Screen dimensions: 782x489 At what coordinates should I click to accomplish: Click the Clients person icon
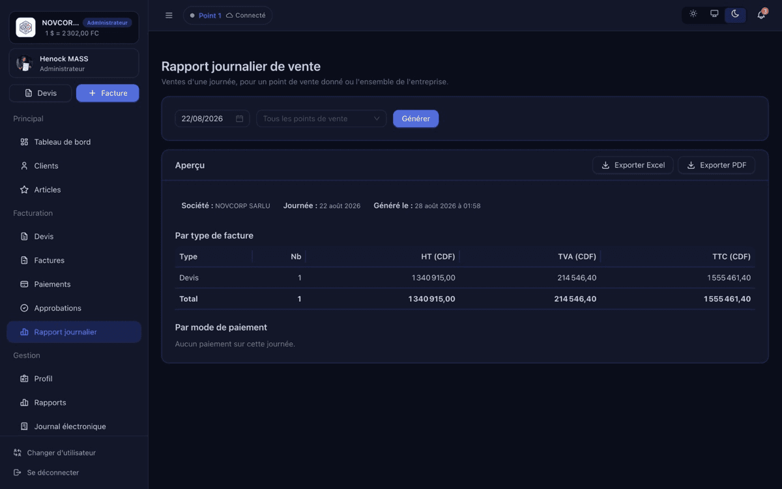pyautogui.click(x=24, y=166)
